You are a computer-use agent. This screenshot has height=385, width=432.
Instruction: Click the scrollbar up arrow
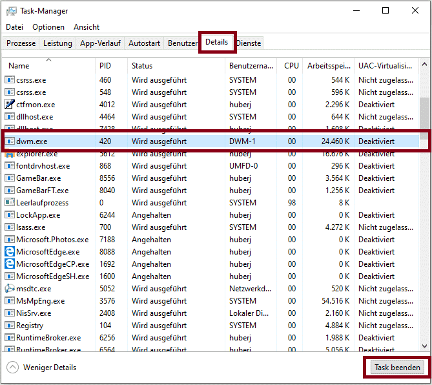(x=424, y=64)
